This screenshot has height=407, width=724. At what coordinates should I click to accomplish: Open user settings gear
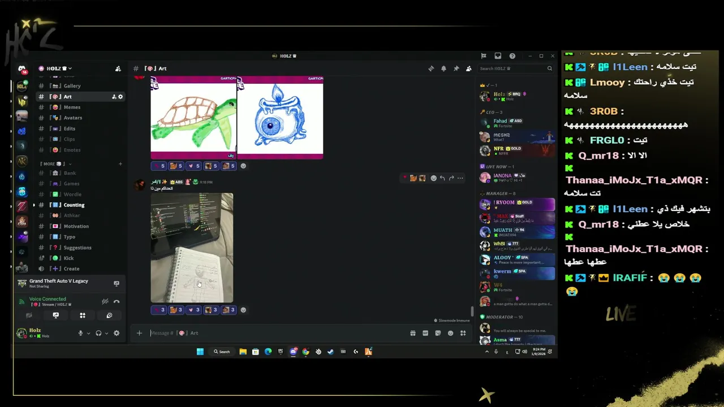click(117, 333)
